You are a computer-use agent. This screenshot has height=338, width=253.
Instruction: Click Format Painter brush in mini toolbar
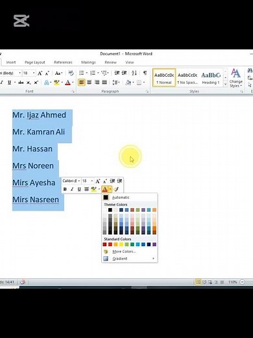[116, 189]
